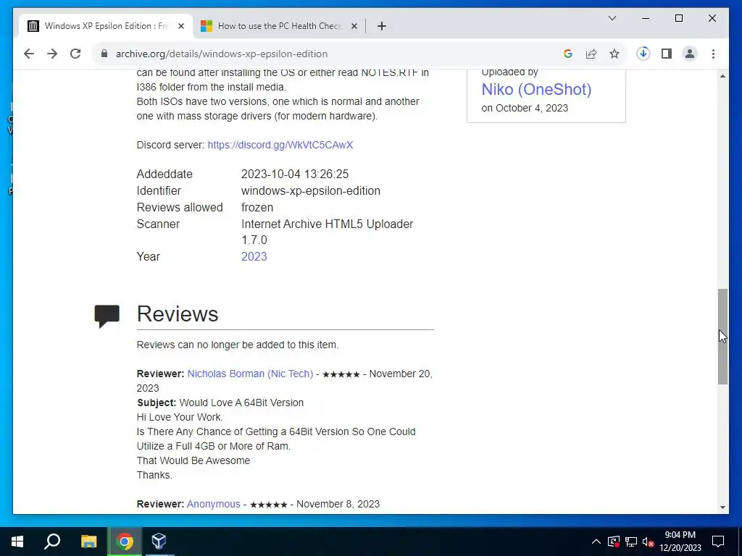Toggle the Chrome side panel
This screenshot has width=742, height=556.
tap(667, 54)
